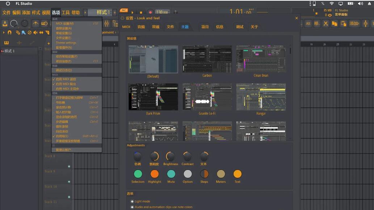Viewport: 374px width, 210px height.
Task: Open the mixer faders icon
Action: (106, 24)
